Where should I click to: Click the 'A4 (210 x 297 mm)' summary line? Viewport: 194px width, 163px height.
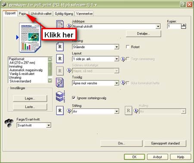click(x=22, y=63)
